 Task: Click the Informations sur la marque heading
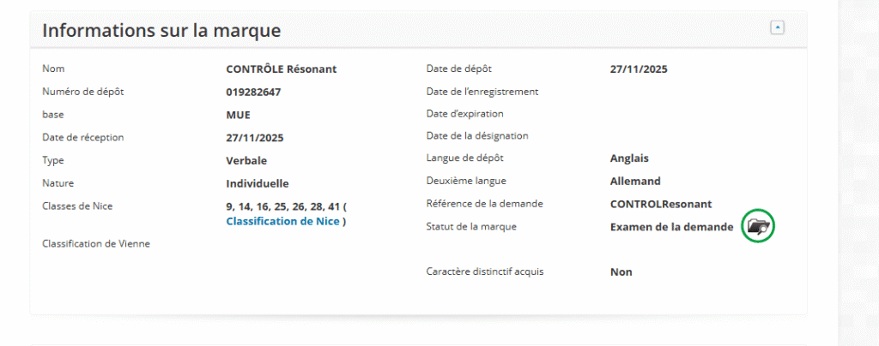click(x=161, y=31)
